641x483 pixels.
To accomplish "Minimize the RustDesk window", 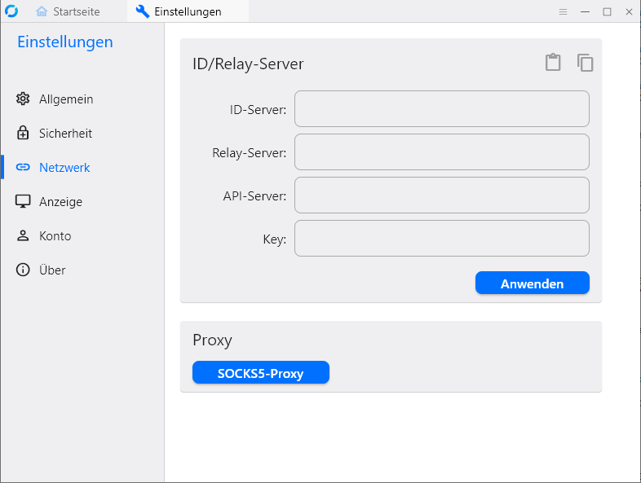I will 585,11.
